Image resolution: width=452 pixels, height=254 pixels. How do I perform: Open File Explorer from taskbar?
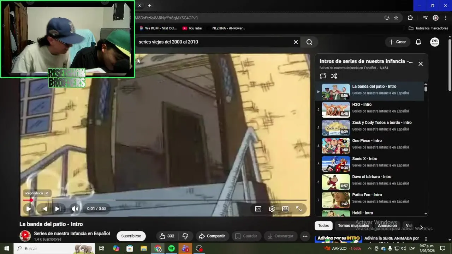coord(144,248)
